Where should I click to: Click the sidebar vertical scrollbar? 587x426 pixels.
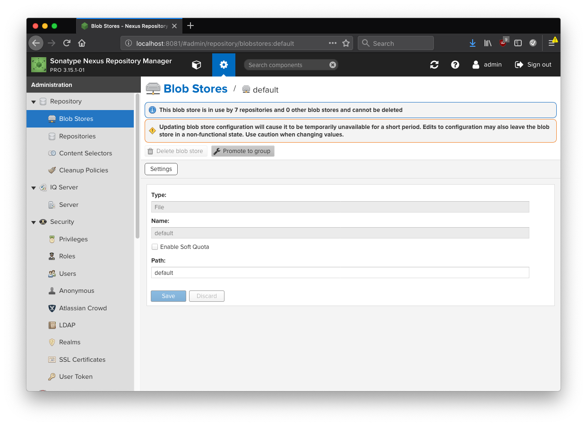[x=138, y=165]
